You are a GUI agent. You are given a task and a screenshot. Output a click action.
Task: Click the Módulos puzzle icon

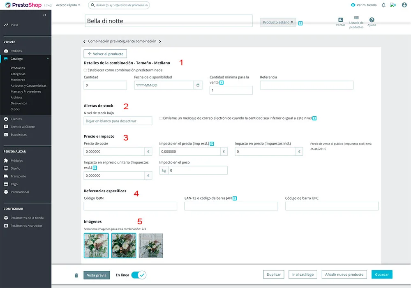[6, 160]
